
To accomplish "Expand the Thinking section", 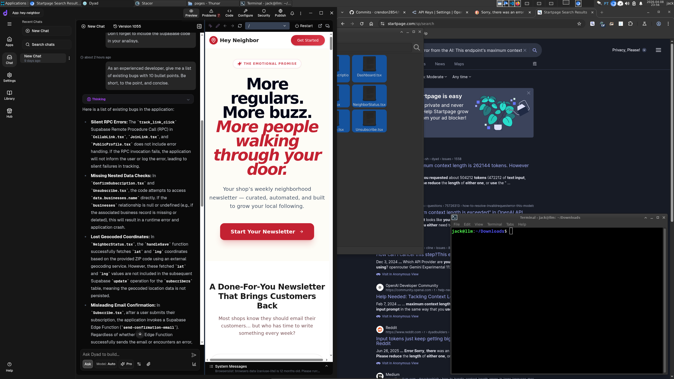I will [x=138, y=99].
